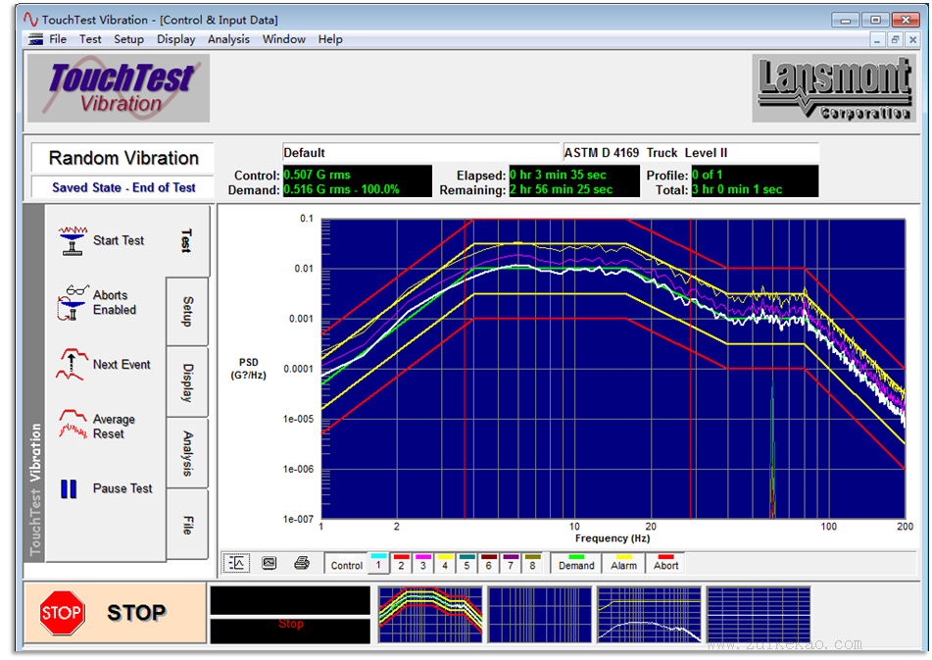Switch to the vertical Display tab

[186, 382]
